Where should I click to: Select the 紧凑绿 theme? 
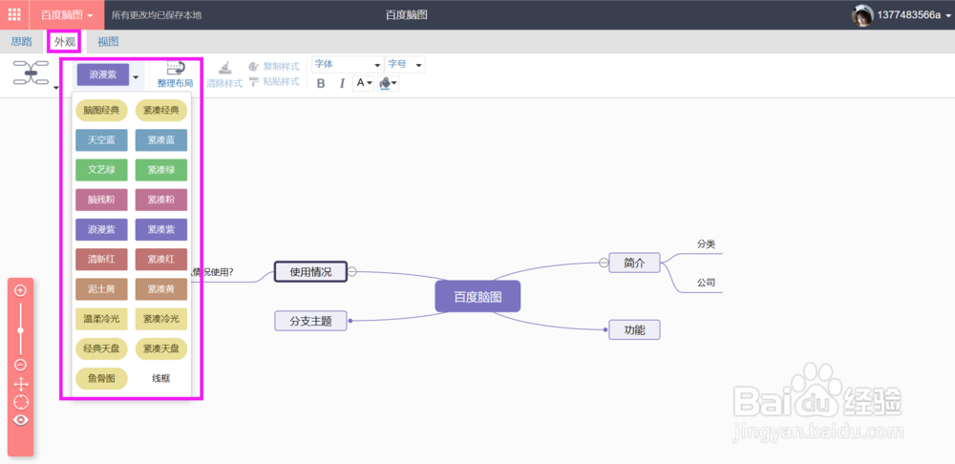tap(161, 170)
